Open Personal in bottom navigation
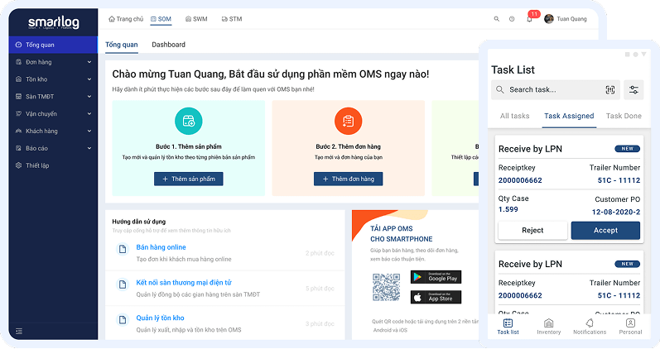 tap(630, 327)
